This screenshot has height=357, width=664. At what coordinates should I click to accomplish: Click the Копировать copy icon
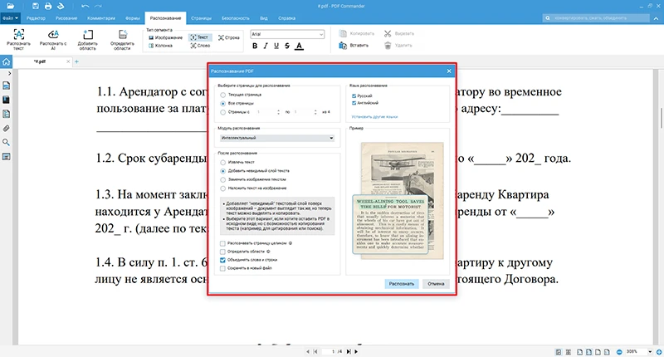343,33
